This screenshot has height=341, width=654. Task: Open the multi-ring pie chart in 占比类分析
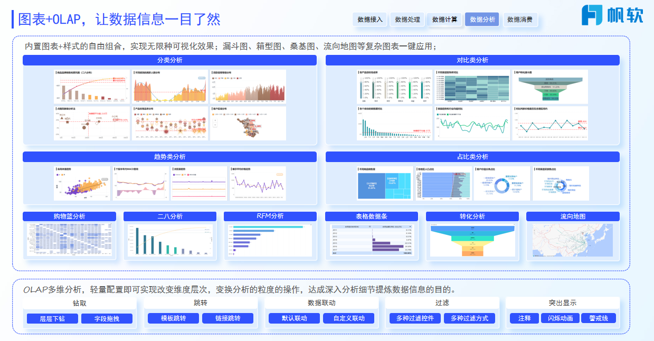click(561, 183)
